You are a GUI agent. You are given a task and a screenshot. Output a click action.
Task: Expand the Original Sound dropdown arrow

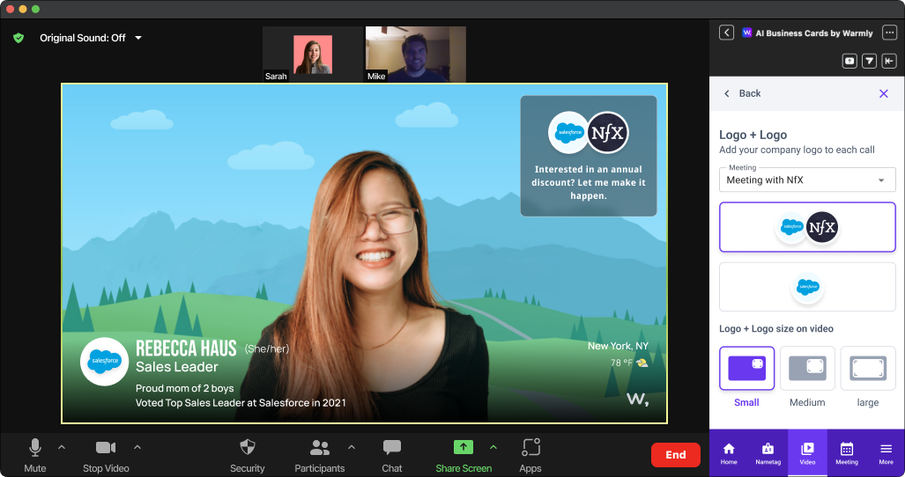138,38
